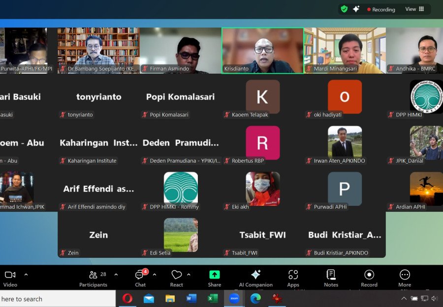Open Mail app from taskbar
The height and width of the screenshot is (307, 443).
pos(149,299)
